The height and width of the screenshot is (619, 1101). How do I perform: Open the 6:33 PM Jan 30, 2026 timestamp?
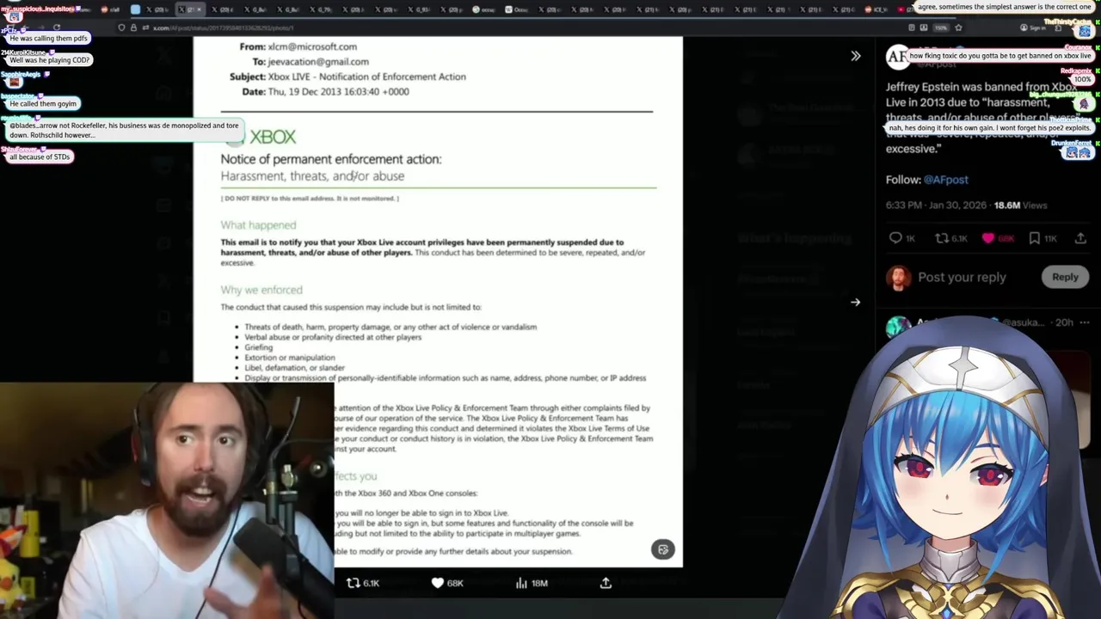(936, 205)
